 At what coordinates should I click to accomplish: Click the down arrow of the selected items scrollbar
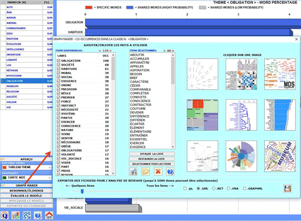pos(173,147)
